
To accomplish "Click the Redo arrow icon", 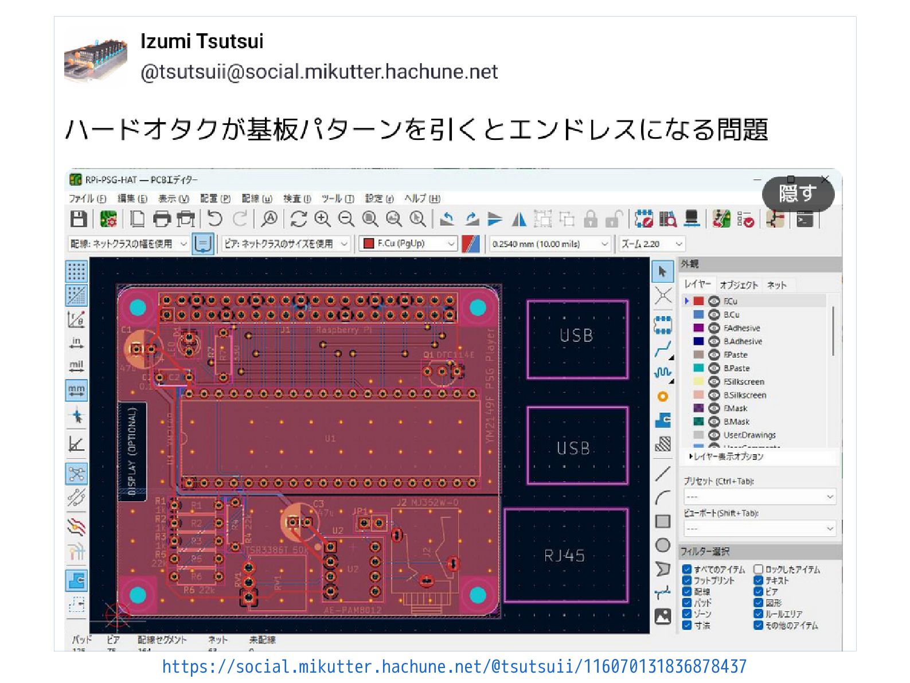I will [x=240, y=219].
